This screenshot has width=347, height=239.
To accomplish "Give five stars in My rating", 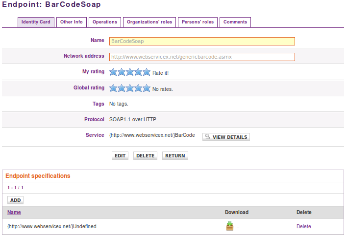I will coord(146,72).
